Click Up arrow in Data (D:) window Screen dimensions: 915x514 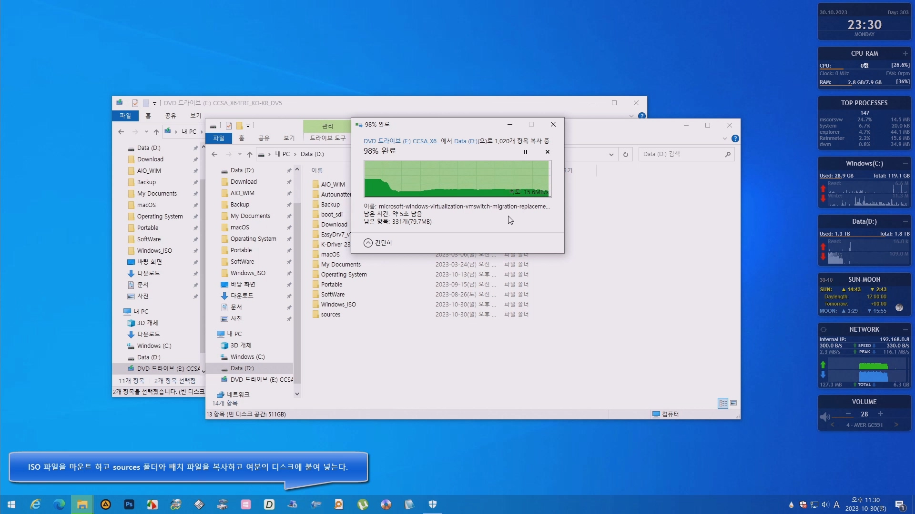click(x=250, y=154)
